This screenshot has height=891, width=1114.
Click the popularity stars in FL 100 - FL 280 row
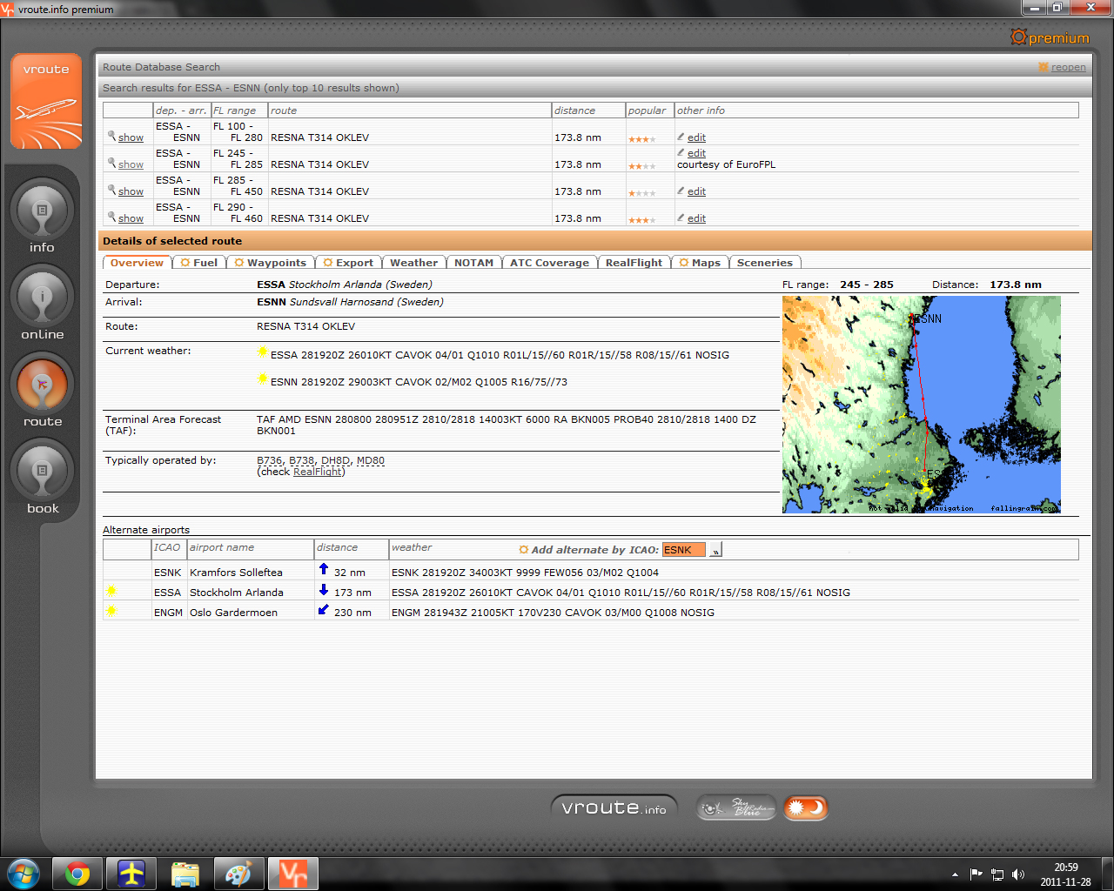pos(642,139)
